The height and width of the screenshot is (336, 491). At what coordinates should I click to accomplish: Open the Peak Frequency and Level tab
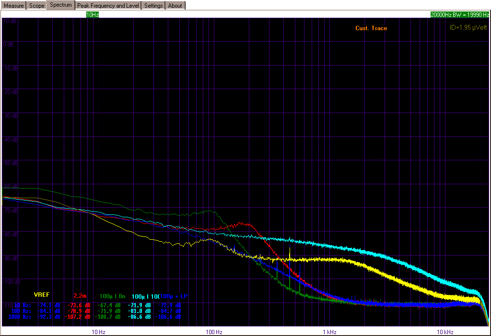(x=108, y=6)
